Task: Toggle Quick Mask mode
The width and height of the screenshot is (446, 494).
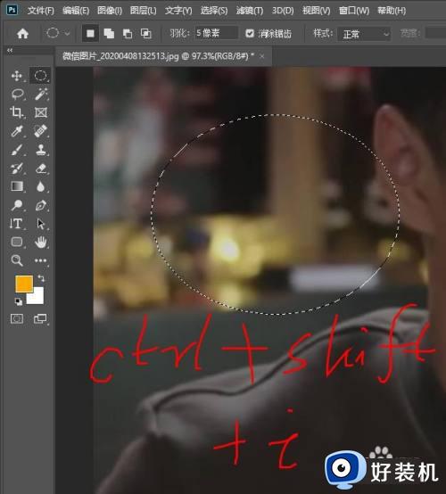Action: click(x=17, y=319)
